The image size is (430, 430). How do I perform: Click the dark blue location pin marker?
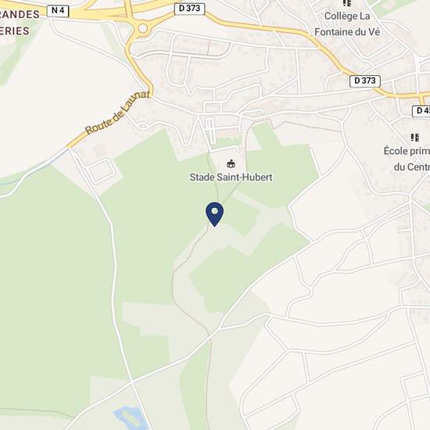214,214
